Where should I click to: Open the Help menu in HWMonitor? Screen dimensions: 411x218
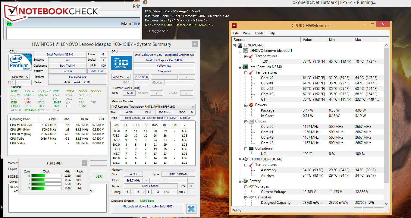[271, 33]
